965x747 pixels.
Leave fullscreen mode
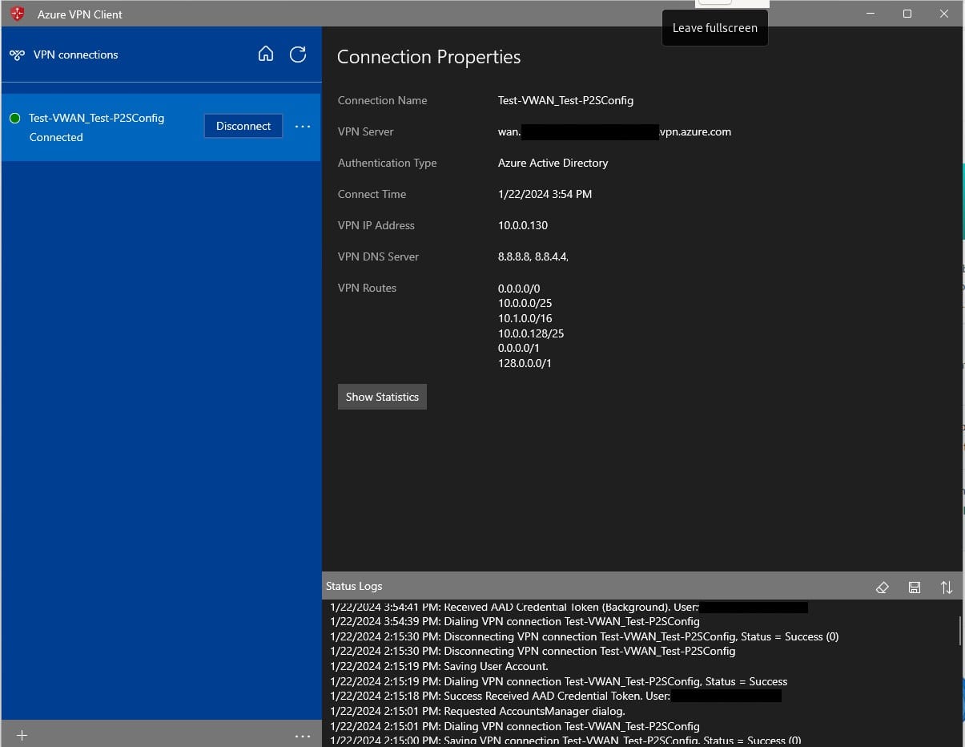point(715,28)
